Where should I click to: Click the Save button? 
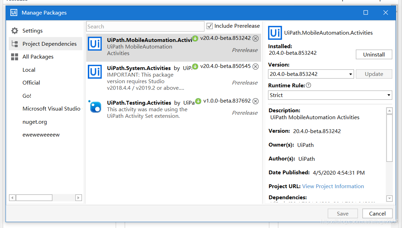point(343,213)
